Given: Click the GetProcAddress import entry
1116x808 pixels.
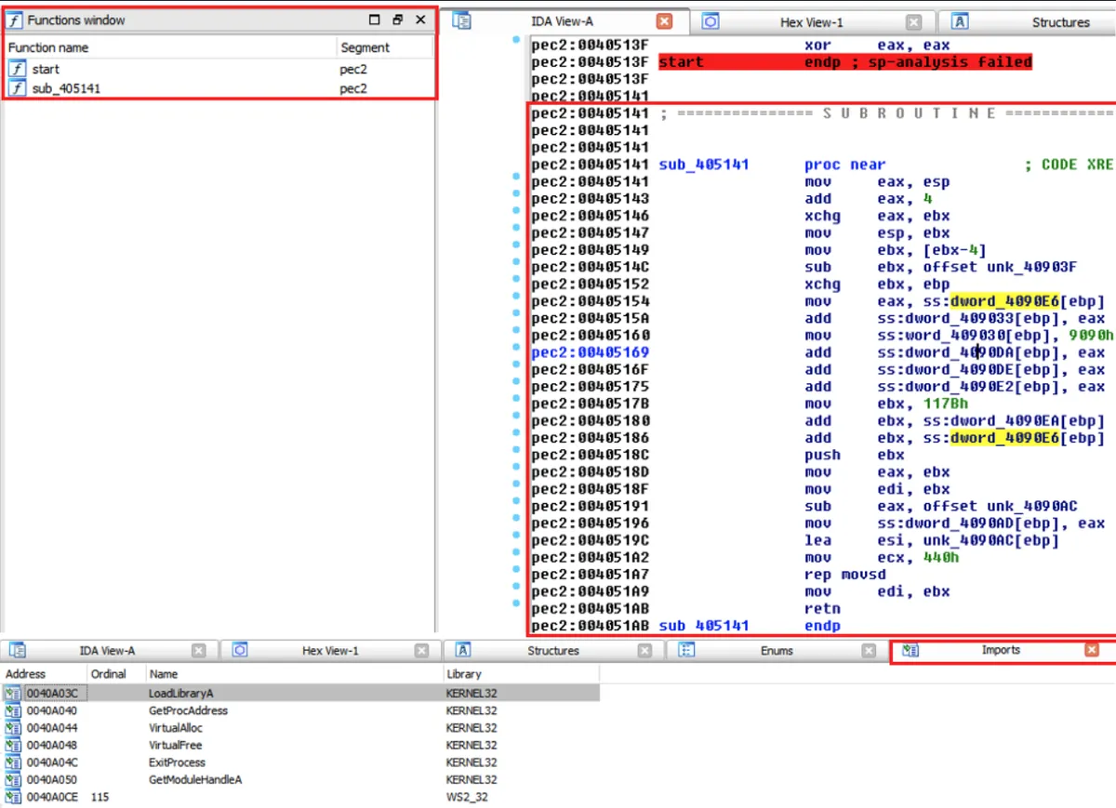Looking at the screenshot, I should (x=188, y=710).
